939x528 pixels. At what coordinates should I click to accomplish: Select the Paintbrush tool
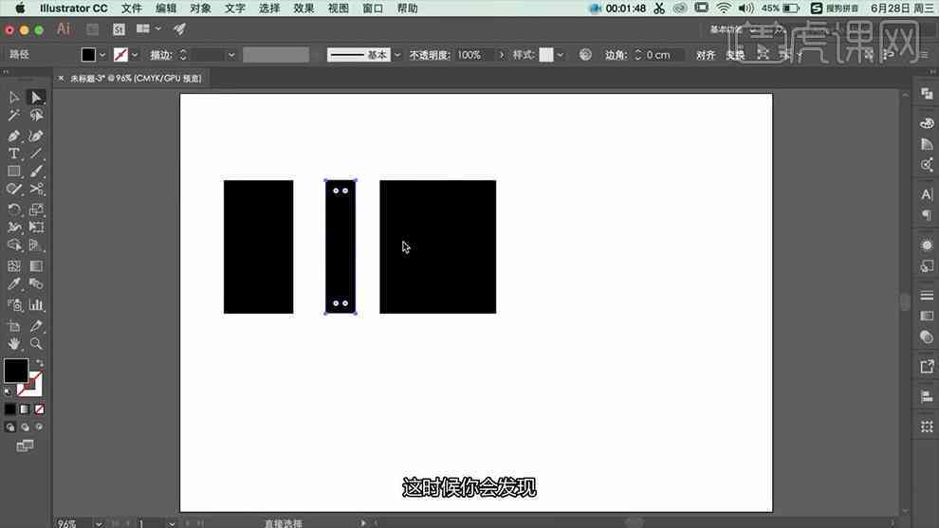pos(36,172)
